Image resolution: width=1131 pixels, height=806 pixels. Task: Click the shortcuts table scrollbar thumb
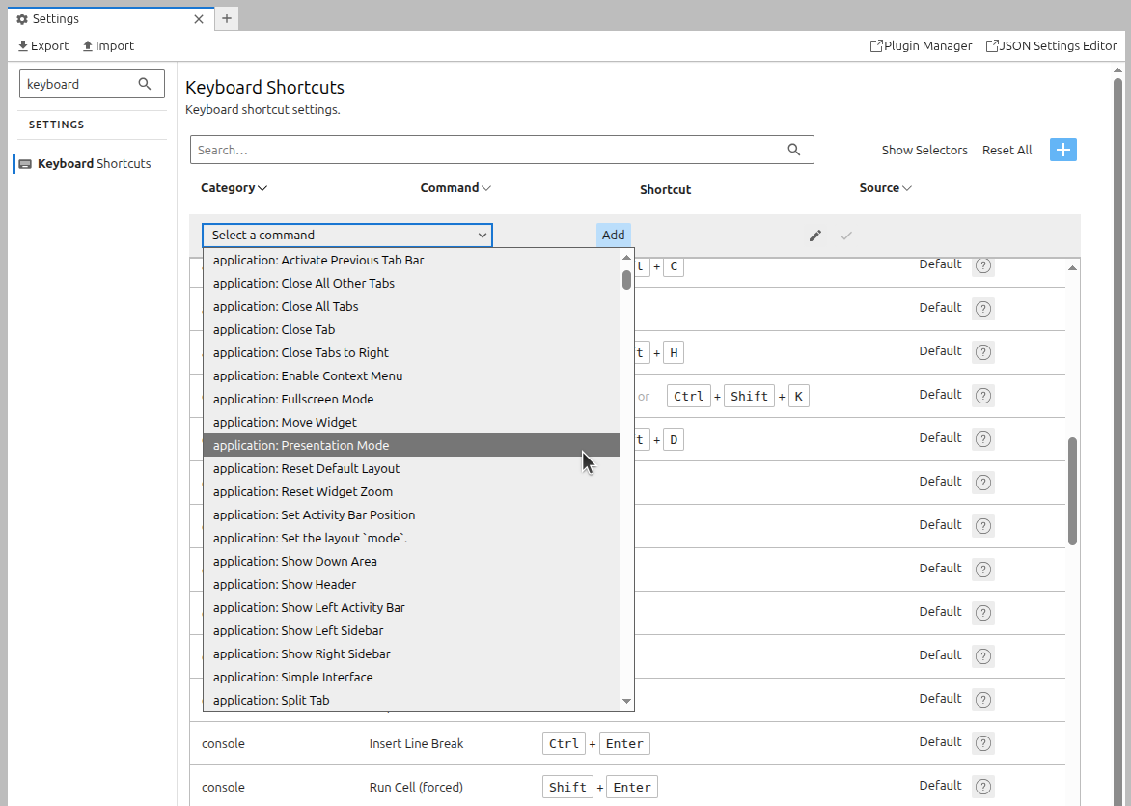pos(1072,491)
